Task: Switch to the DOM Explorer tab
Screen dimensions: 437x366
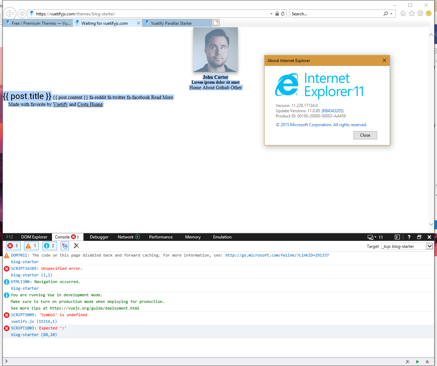Action: pyautogui.click(x=34, y=237)
